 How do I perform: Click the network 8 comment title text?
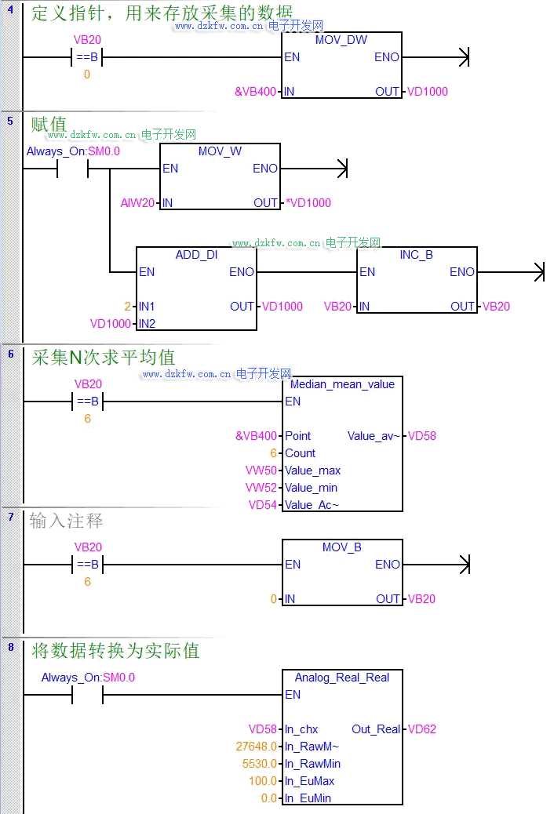(115, 650)
